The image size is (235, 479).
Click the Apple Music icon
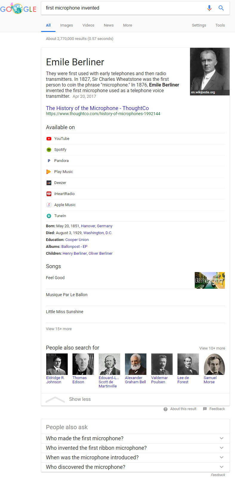pos(49,205)
